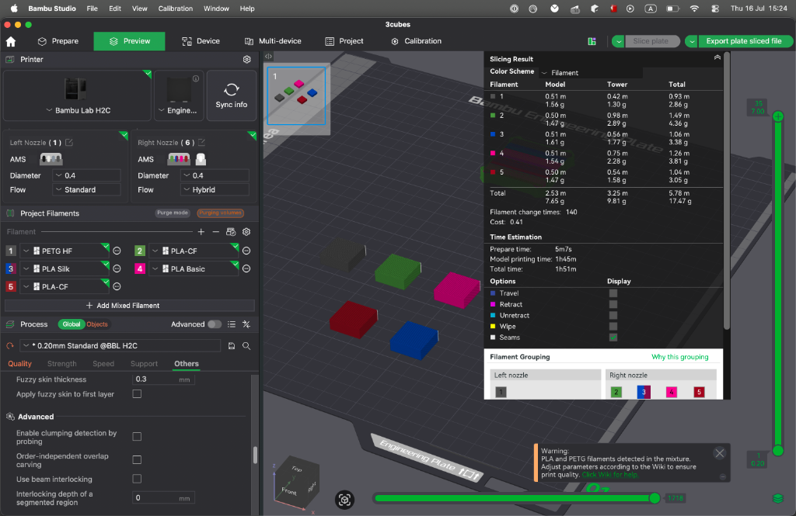Toggle the Advanced mode switch
Image resolution: width=796 pixels, height=516 pixels.
215,324
